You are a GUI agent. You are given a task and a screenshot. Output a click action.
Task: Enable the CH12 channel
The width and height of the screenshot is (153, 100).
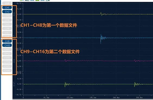click(7, 54)
